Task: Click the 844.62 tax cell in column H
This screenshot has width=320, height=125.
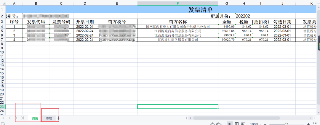Action: point(244,27)
